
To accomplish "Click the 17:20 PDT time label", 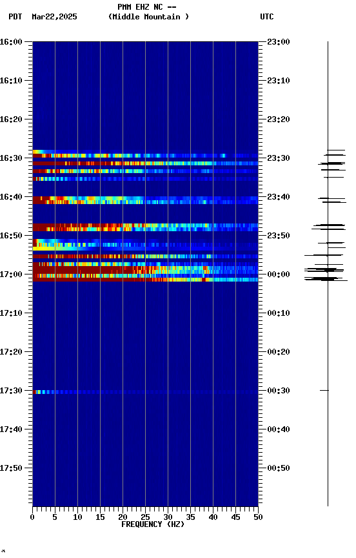I will [11, 353].
